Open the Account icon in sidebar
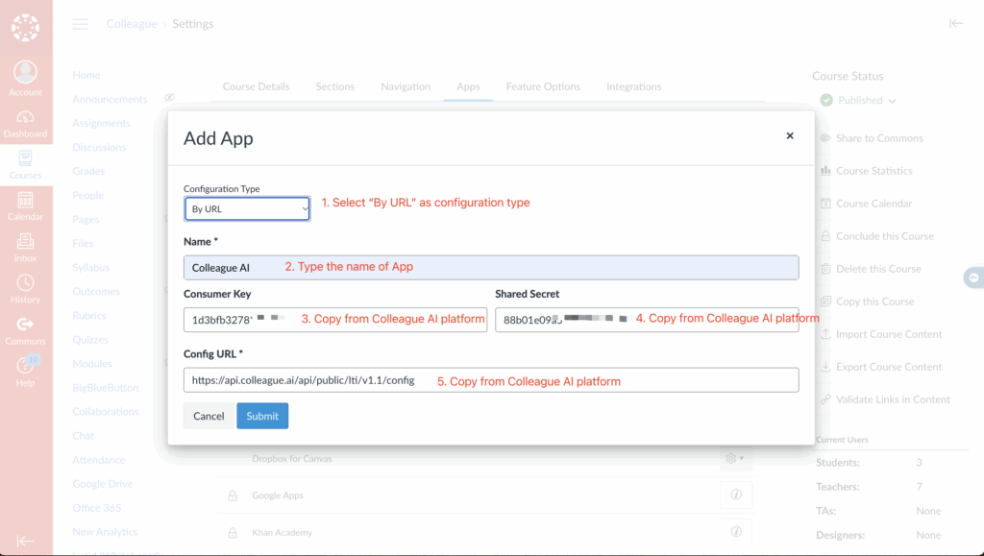984x556 pixels. (x=25, y=77)
